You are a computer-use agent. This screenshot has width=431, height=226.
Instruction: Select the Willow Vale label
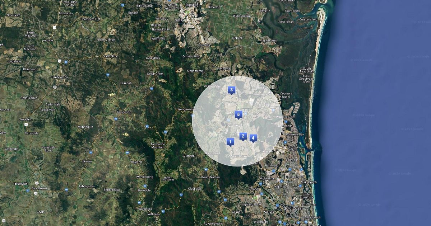(212, 86)
